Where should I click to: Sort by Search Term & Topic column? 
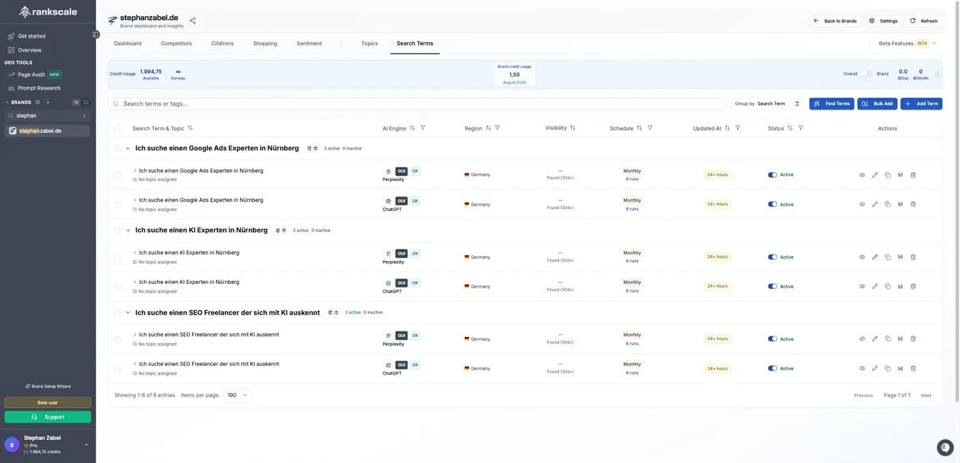(190, 128)
